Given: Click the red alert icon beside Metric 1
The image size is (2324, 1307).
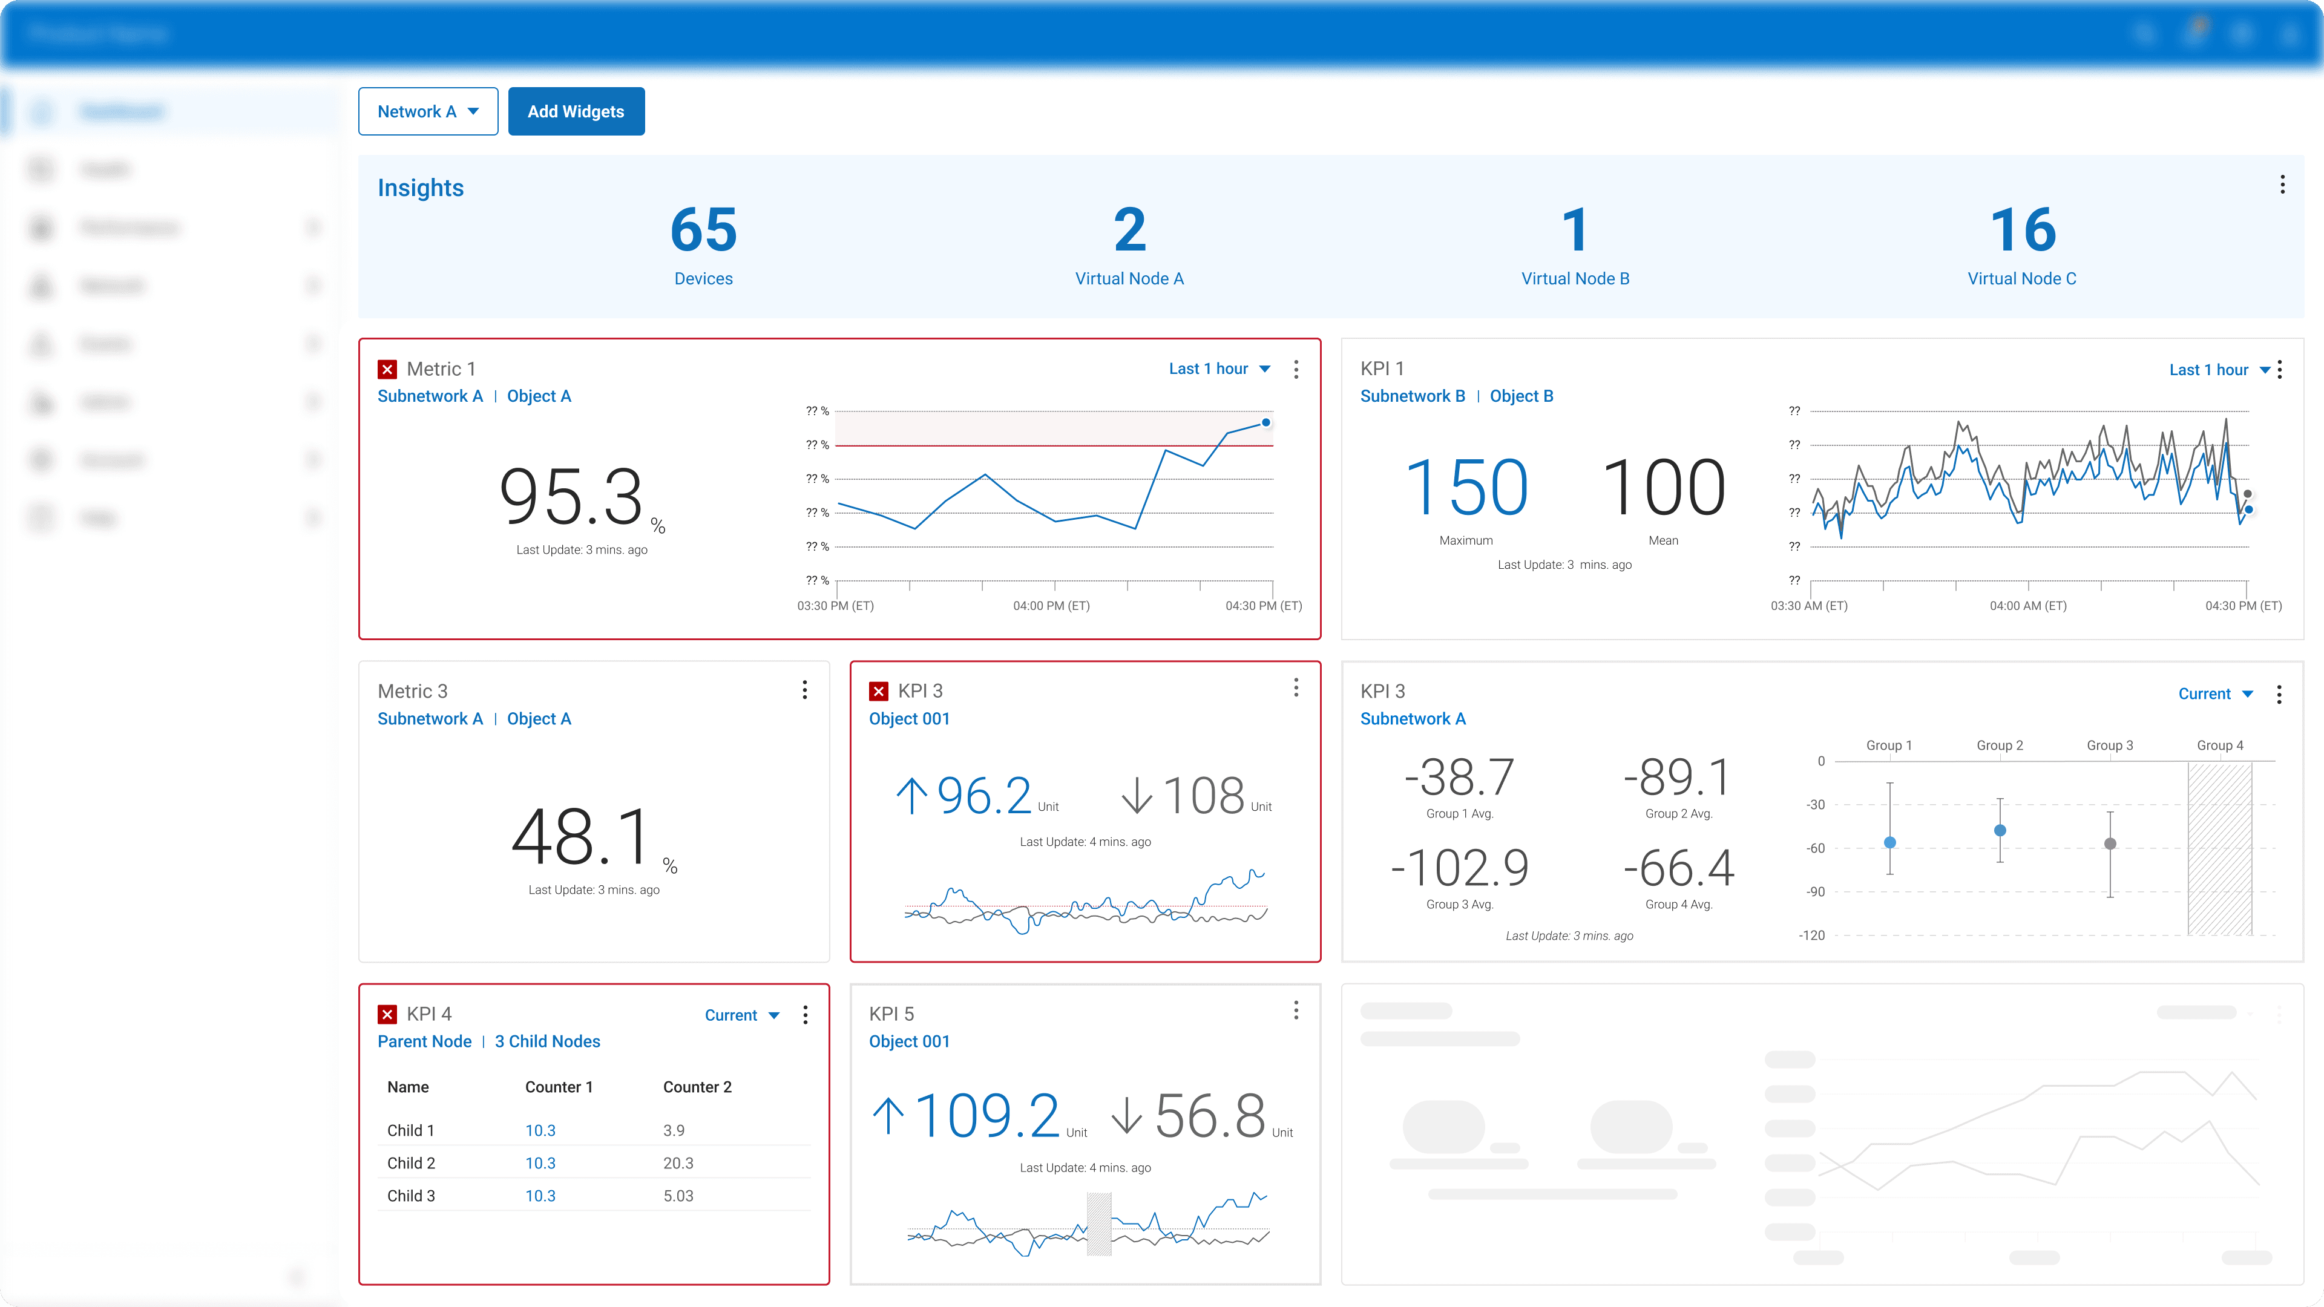Looking at the screenshot, I should [387, 369].
